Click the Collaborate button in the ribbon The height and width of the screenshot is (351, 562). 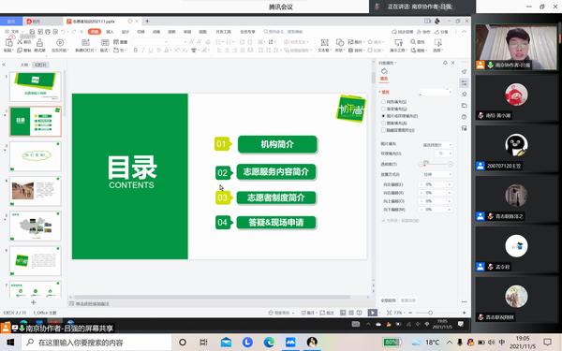pos(423,32)
